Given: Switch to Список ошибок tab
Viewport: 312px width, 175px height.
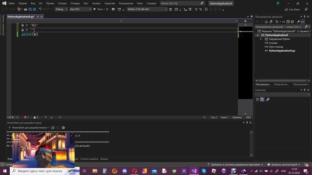Looking at the screenshot, I should point(89,159).
